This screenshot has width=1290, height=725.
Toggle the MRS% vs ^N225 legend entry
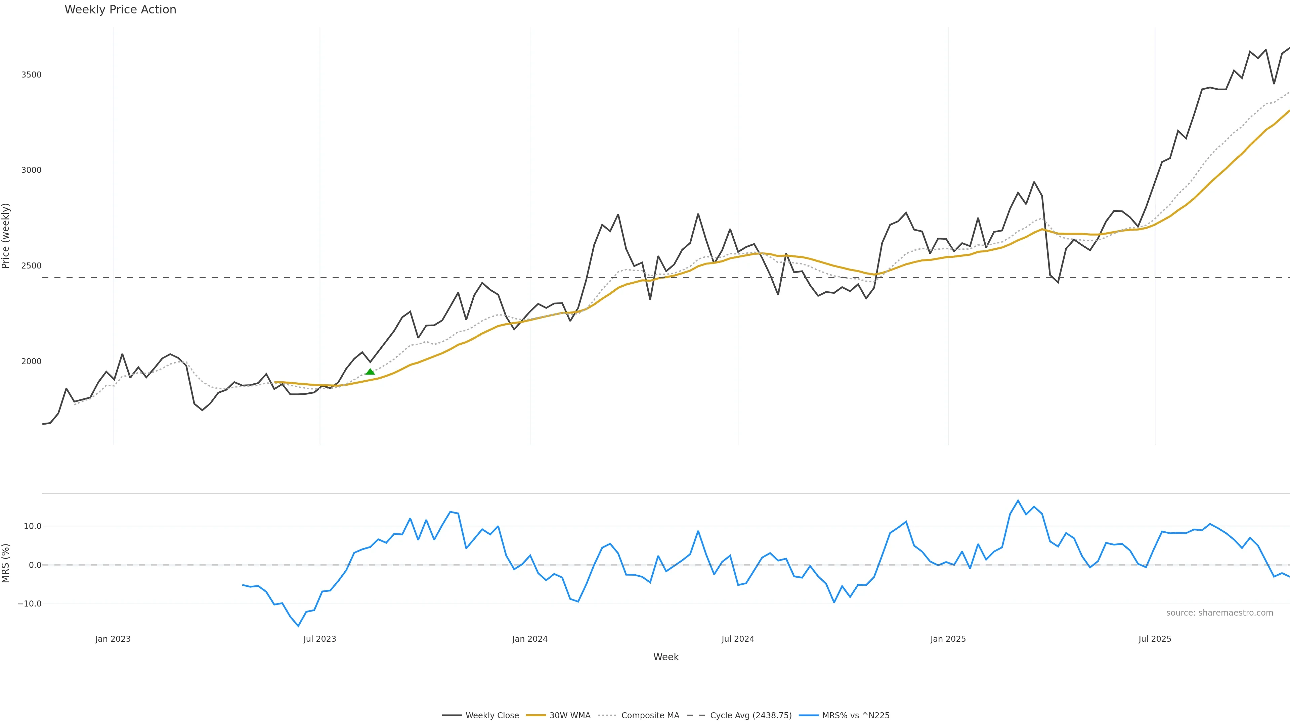point(855,716)
